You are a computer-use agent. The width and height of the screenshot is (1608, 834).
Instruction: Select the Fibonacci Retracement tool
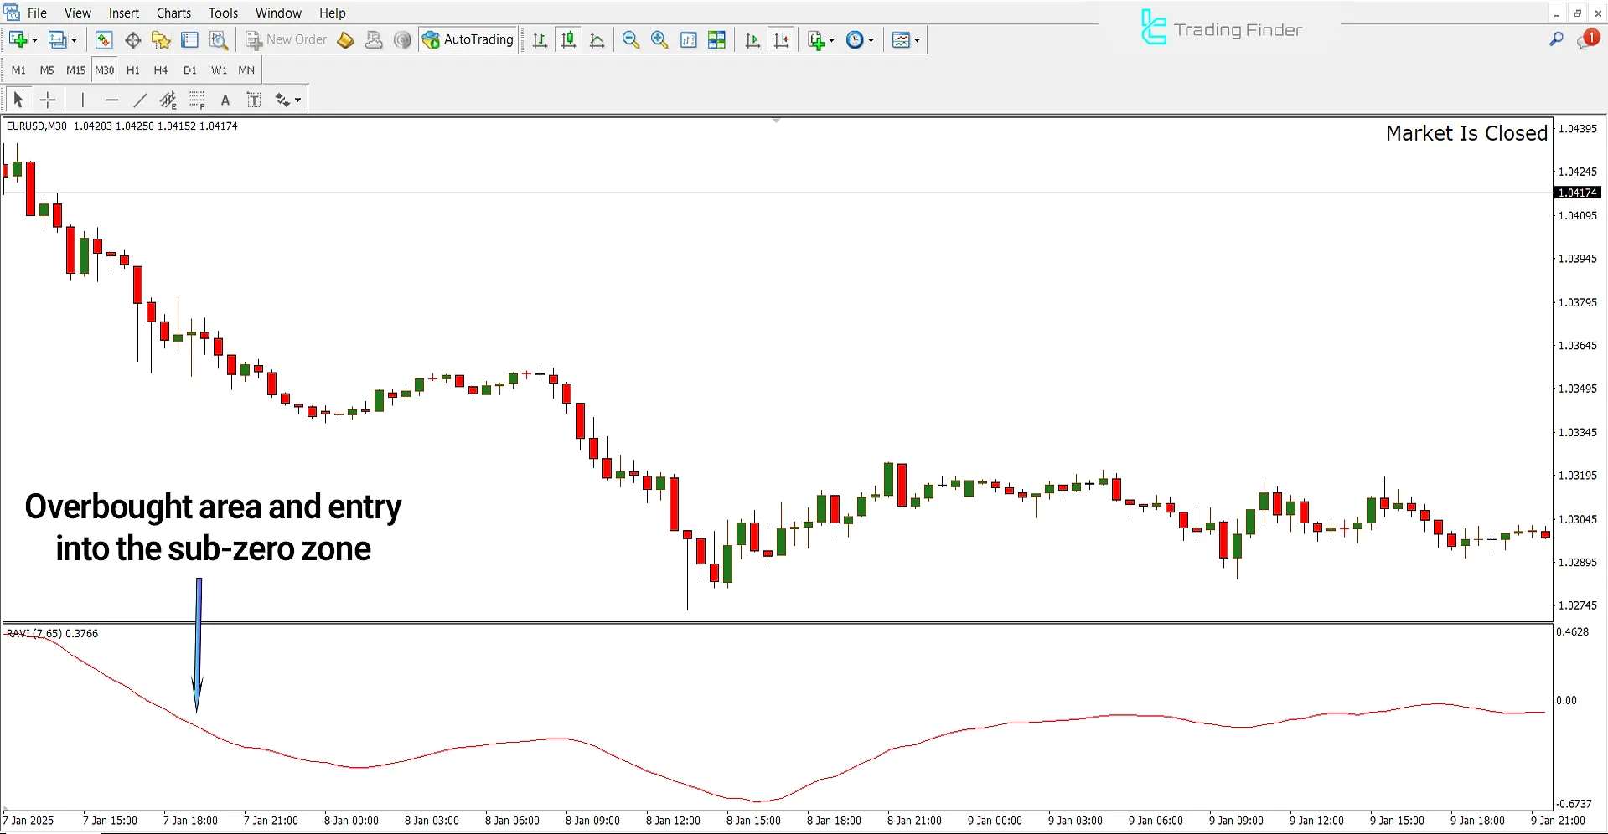click(x=168, y=100)
